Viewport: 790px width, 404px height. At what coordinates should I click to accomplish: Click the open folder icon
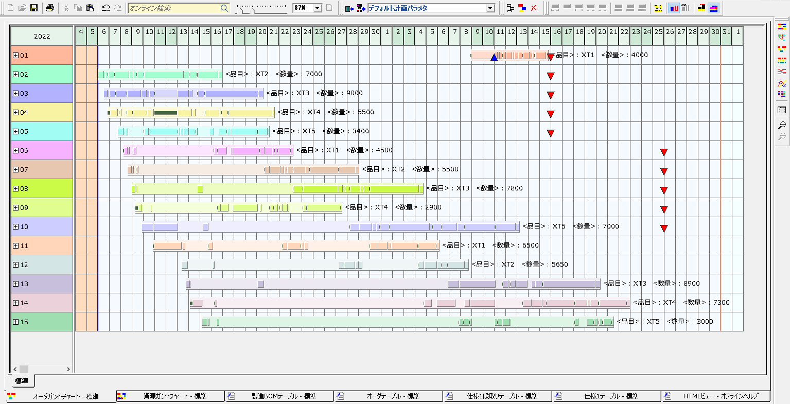point(22,8)
